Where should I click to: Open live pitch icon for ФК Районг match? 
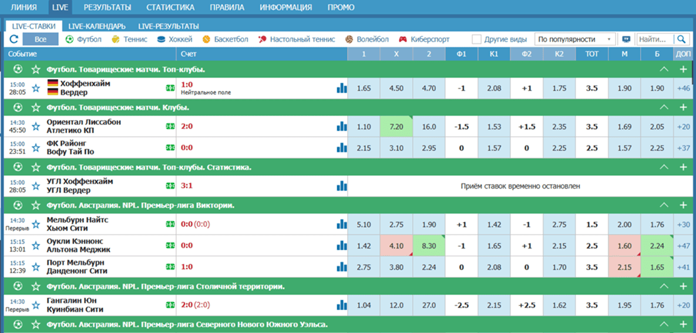point(170,148)
